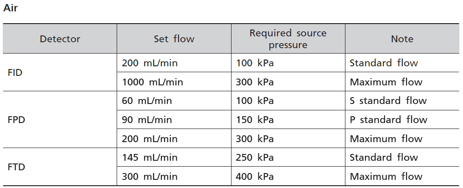Viewport: 463px width, 188px height.
Task: Click the 300 mL/min flow value
Action: click(x=149, y=177)
